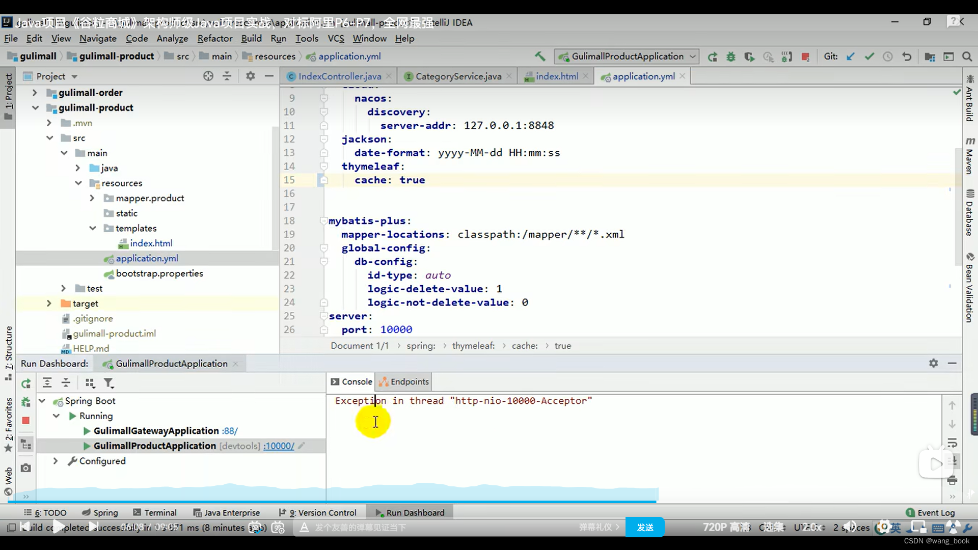This screenshot has width=978, height=550.
Task: Expand the Configured tree section
Action: coord(55,461)
